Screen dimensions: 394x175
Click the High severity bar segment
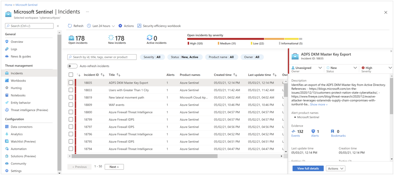226,39
